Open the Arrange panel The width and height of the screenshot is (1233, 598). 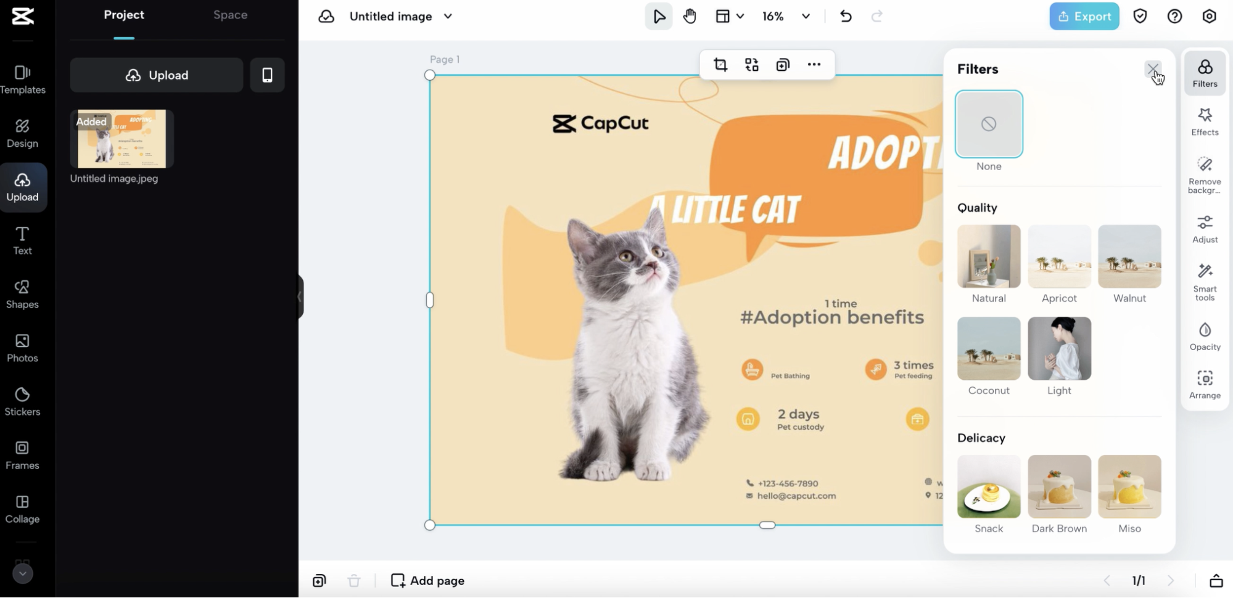[x=1205, y=384]
